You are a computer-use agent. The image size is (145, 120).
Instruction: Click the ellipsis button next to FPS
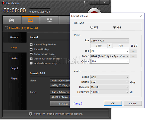point(133,51)
